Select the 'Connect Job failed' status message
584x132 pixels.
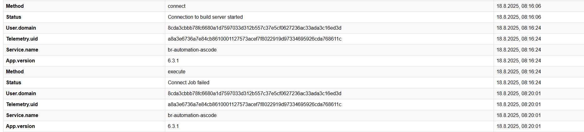click(188, 83)
